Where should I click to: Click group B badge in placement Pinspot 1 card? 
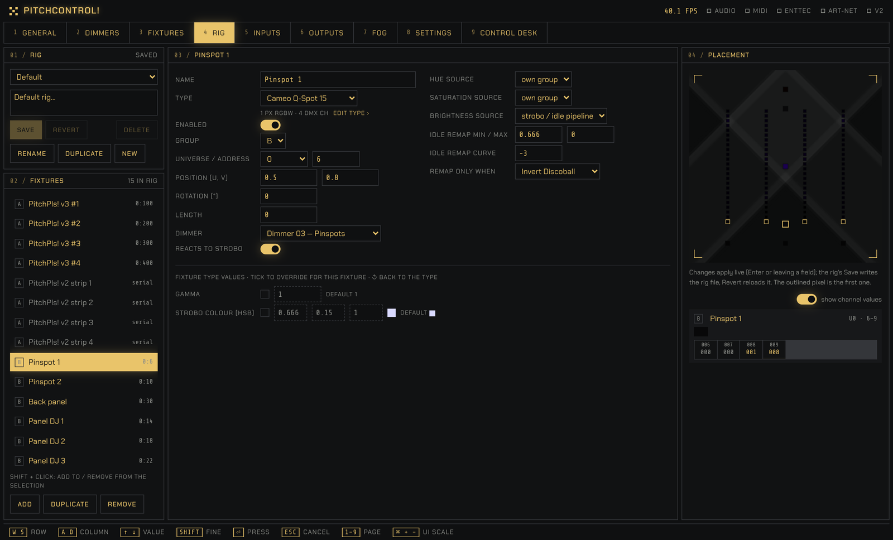(x=698, y=319)
